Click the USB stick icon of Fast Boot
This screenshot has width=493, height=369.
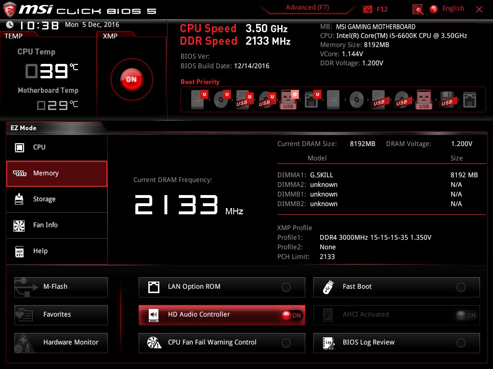pyautogui.click(x=328, y=287)
